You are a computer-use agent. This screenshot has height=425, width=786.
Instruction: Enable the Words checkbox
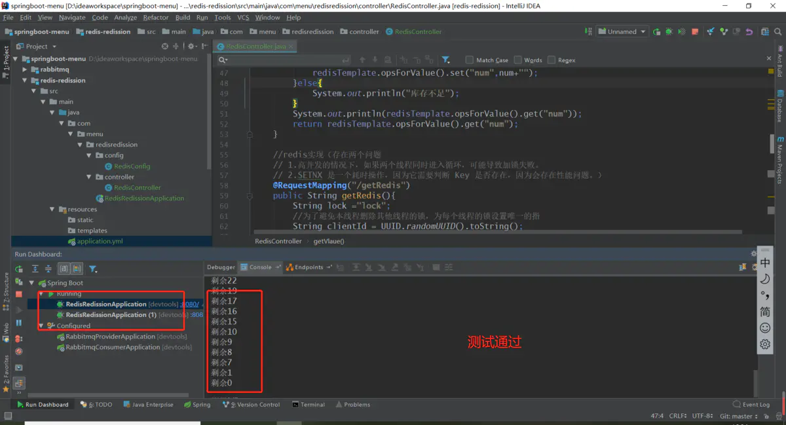(518, 60)
